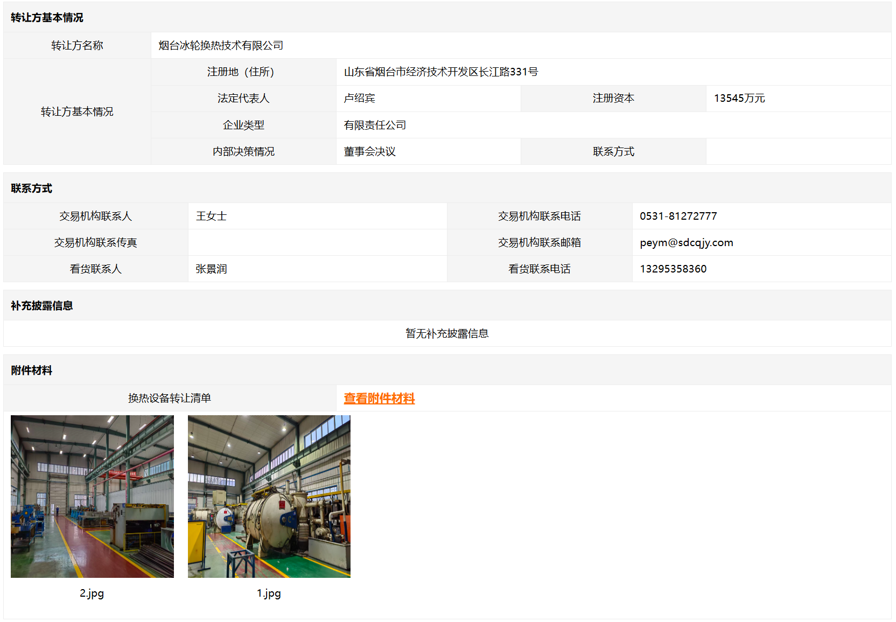Click the agency contact name 王女士
Viewport: 896px width, 622px height.
[x=211, y=216]
